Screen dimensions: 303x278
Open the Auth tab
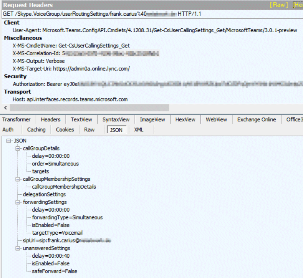coord(8,130)
